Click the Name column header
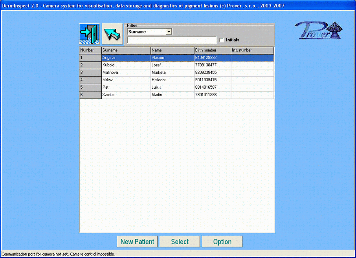Screen dimensions: 356x258 [172, 50]
